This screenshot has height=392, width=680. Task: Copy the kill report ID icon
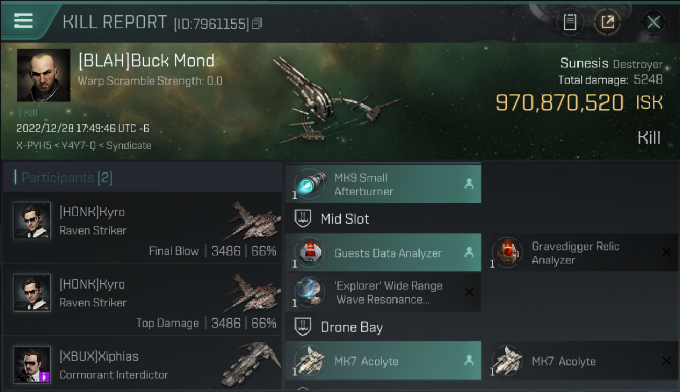point(257,24)
